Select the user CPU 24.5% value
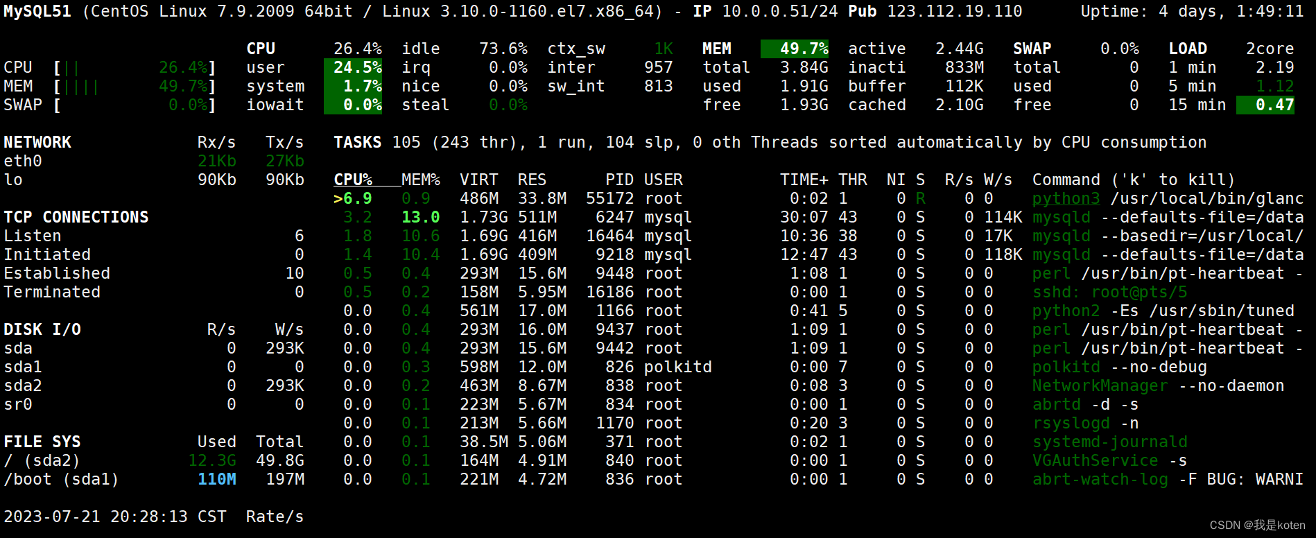The image size is (1316, 538). 353,67
